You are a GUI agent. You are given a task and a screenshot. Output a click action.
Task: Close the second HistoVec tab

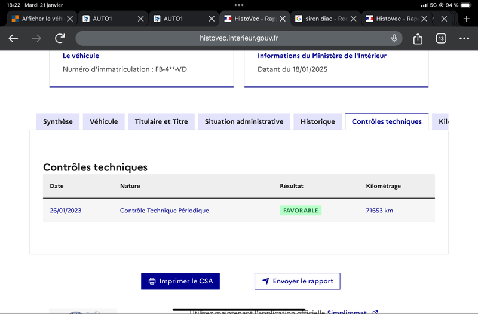424,19
